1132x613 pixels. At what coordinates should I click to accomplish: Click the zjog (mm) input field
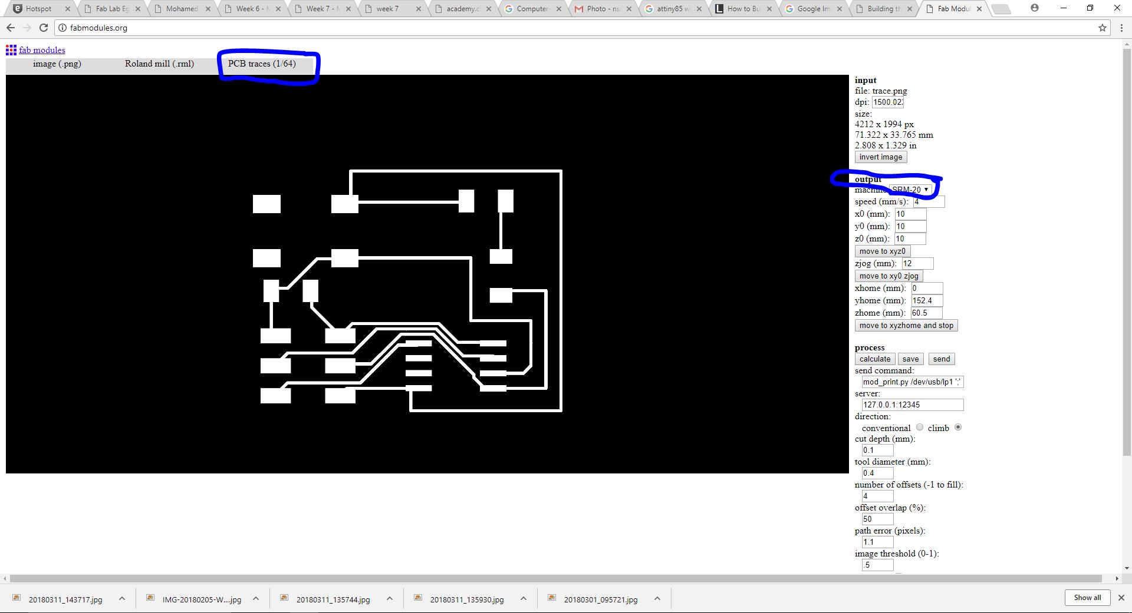tap(917, 264)
